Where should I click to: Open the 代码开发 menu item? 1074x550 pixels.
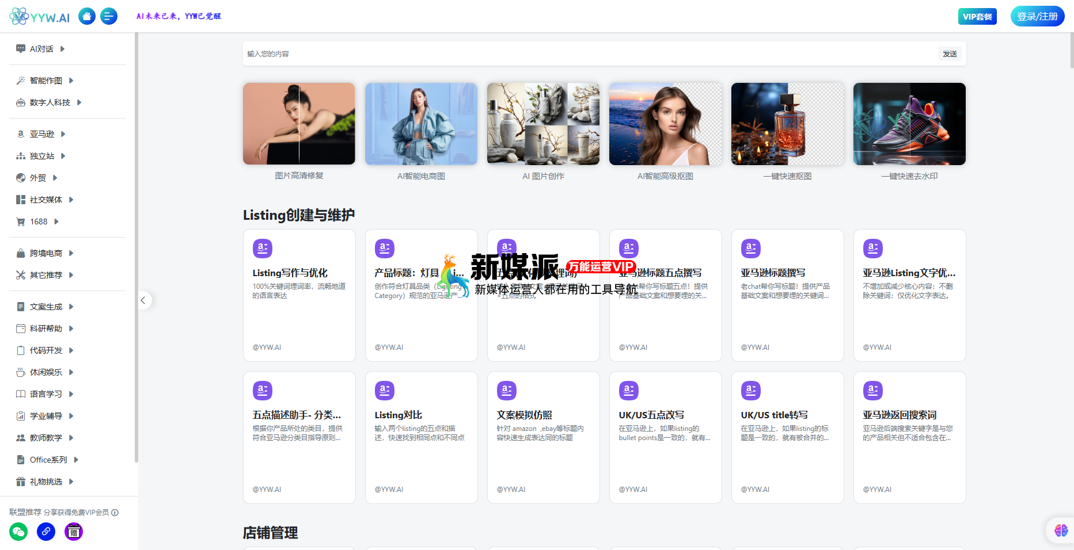coord(46,350)
